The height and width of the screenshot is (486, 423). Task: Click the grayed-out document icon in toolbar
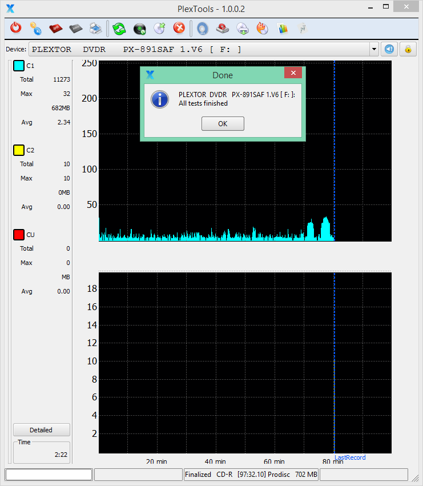pos(302,28)
